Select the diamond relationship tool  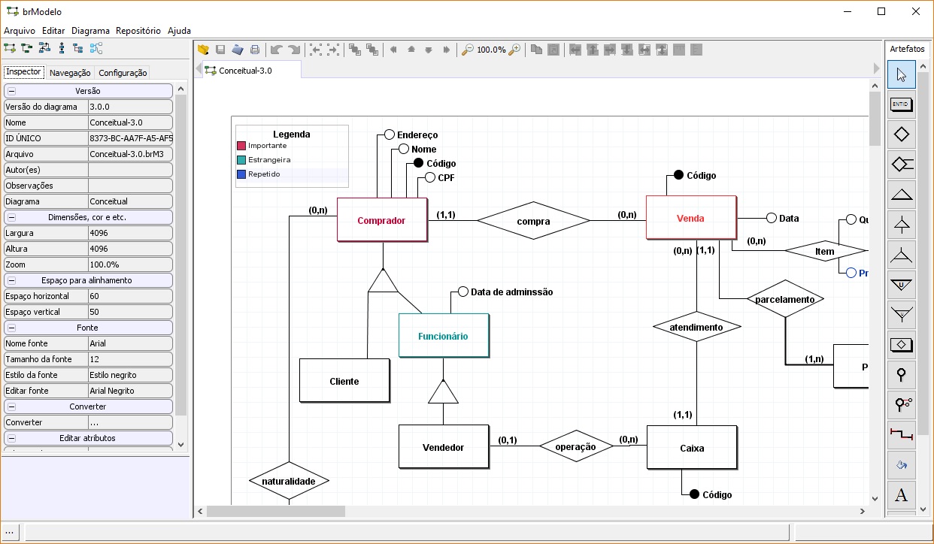(x=901, y=134)
